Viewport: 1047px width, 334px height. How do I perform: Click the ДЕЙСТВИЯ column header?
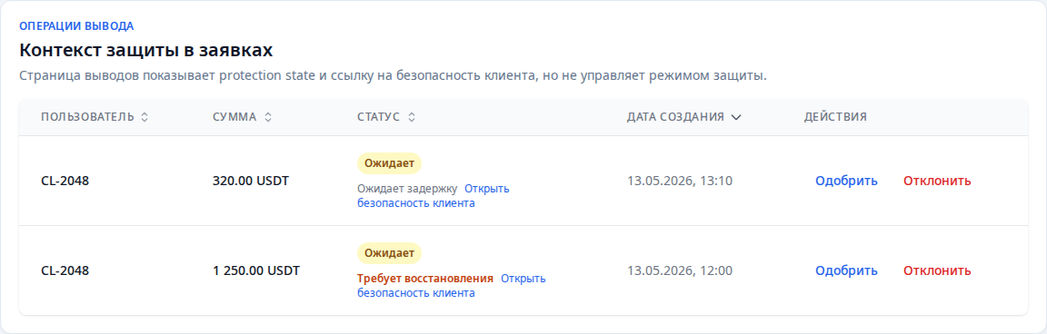tap(835, 117)
